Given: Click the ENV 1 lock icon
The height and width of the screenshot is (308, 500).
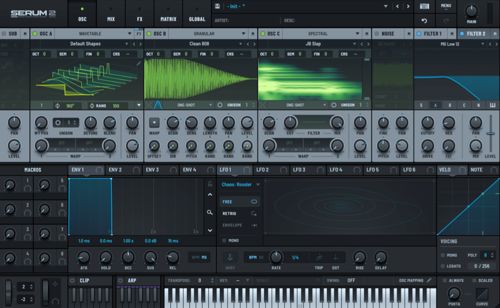Looking at the screenshot, I should 210,184.
